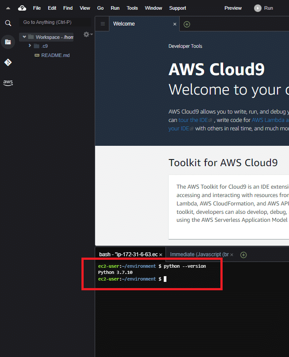The width and height of the screenshot is (289, 357).
Task: Open the Tools menu
Action: [x=132, y=8]
